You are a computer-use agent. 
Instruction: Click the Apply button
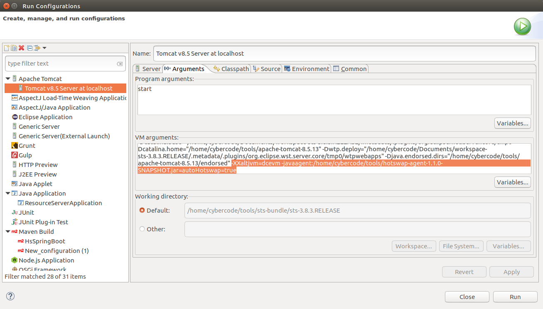click(511, 272)
